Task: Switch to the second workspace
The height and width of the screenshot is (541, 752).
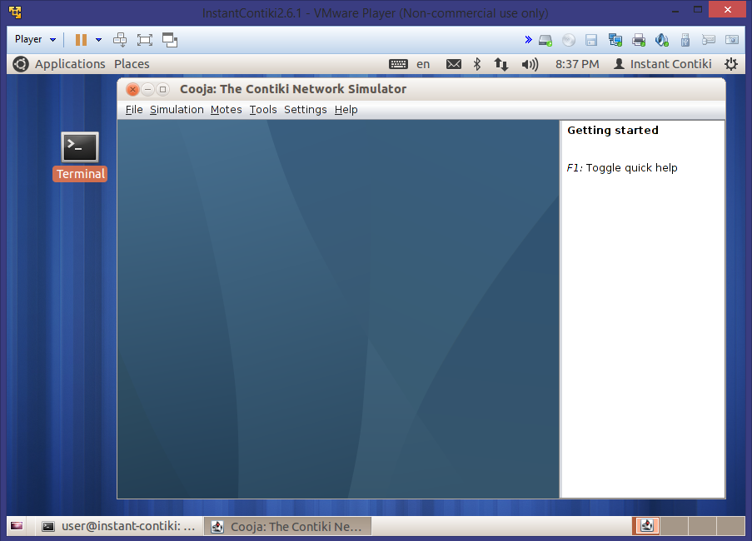Action: click(x=675, y=526)
